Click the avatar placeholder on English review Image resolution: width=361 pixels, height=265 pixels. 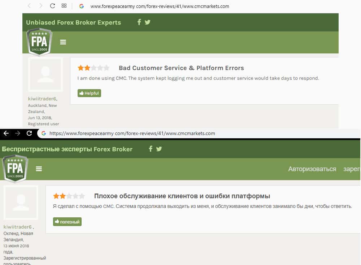(45, 74)
